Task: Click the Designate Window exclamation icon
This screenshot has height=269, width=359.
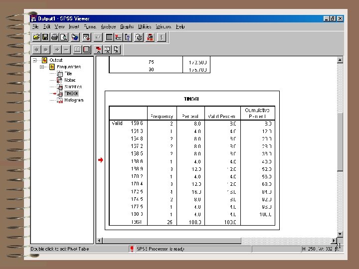Action: pyautogui.click(x=162, y=37)
